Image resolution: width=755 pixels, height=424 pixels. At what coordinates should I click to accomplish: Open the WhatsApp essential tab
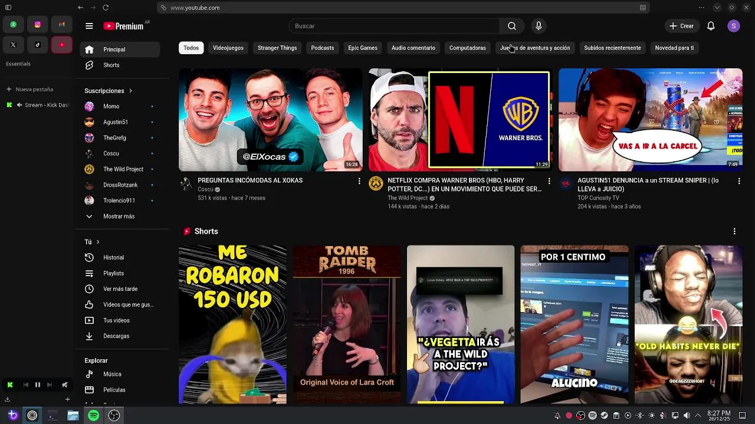tap(13, 24)
